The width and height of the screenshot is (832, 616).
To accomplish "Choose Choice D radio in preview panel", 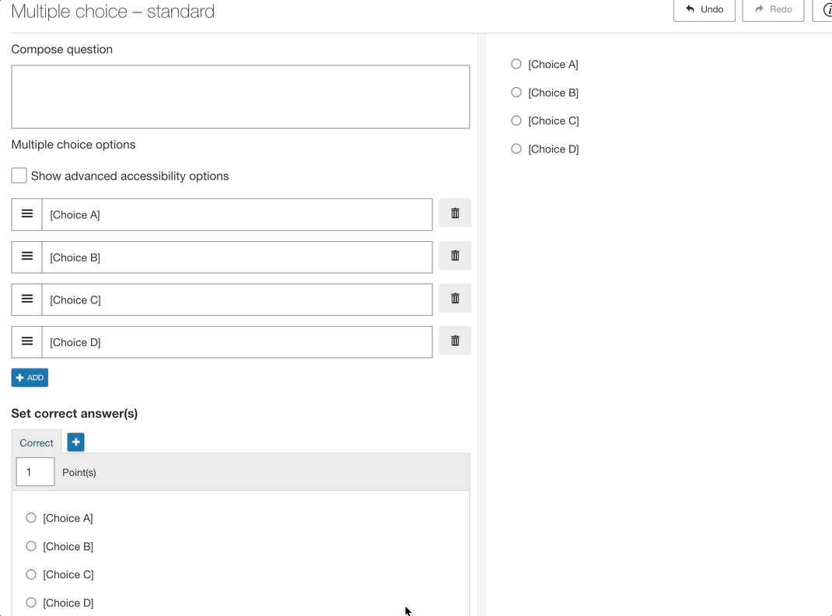I will coord(516,149).
